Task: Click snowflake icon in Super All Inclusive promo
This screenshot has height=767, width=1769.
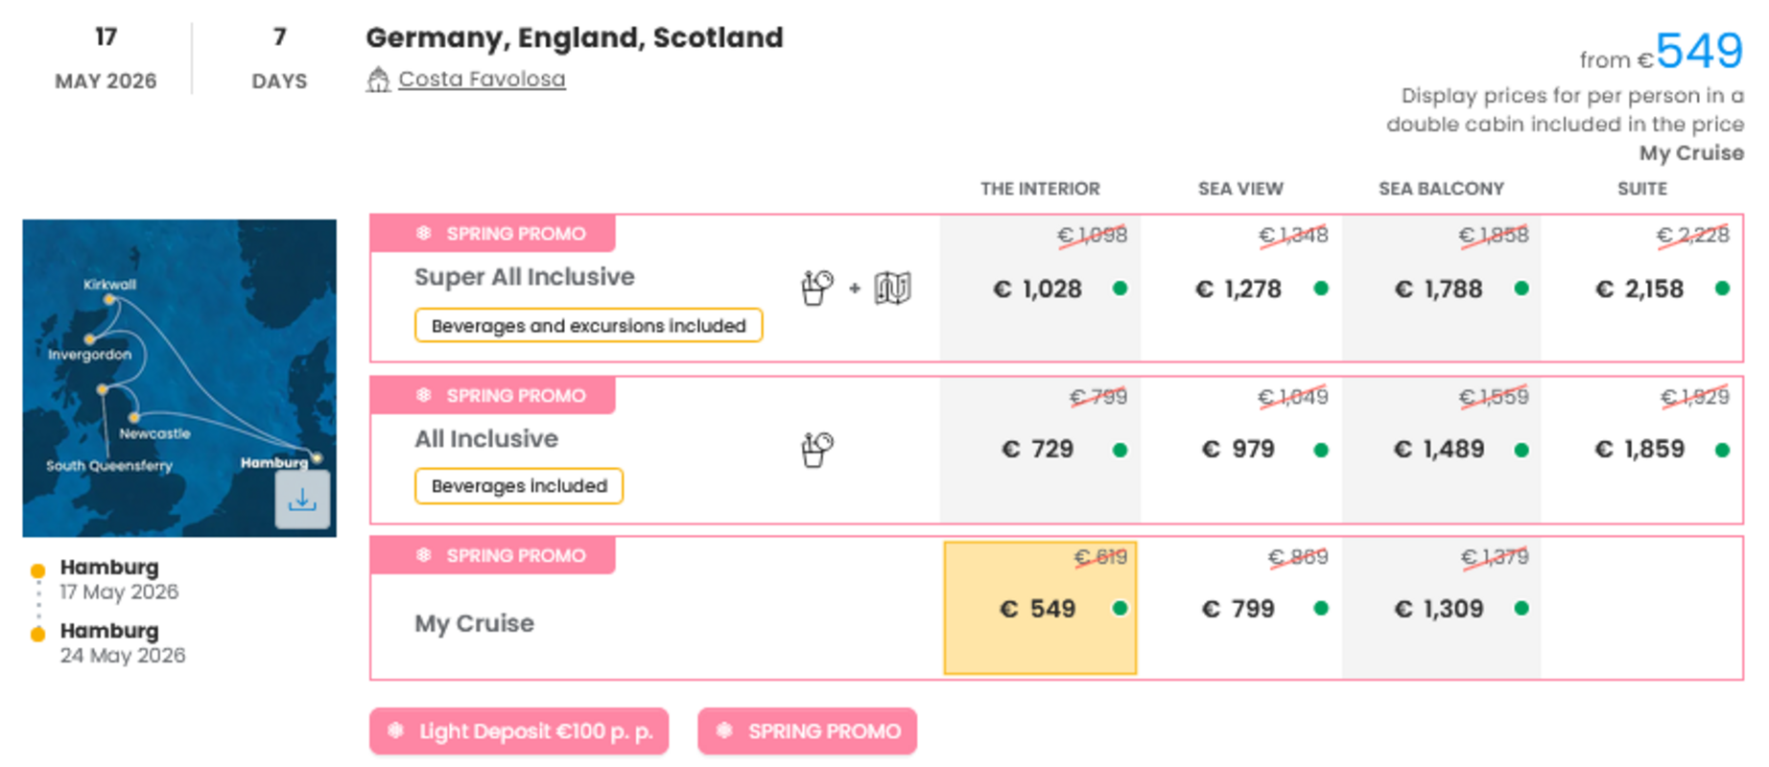Action: click(423, 233)
